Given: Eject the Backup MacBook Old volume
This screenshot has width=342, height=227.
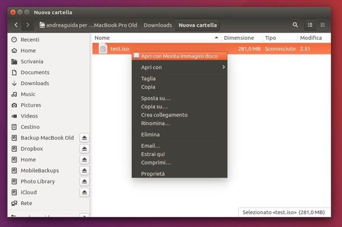Looking at the screenshot, I should click(84, 138).
